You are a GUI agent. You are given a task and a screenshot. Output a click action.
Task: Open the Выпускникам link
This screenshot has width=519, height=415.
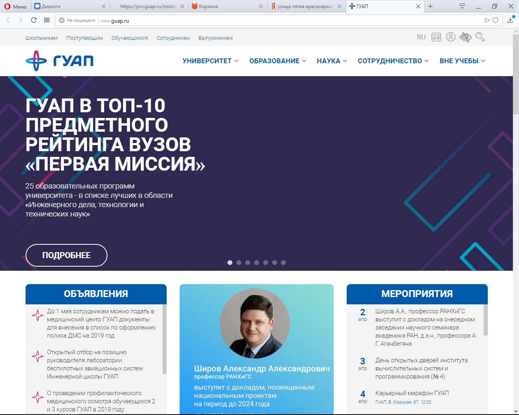pos(216,38)
